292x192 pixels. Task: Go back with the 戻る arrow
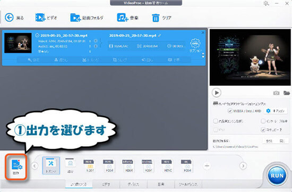[14, 18]
